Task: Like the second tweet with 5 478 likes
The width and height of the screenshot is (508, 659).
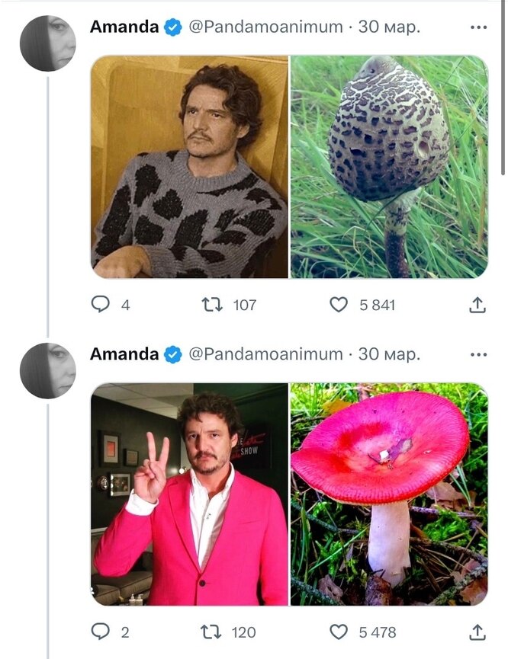Action: 338,632
